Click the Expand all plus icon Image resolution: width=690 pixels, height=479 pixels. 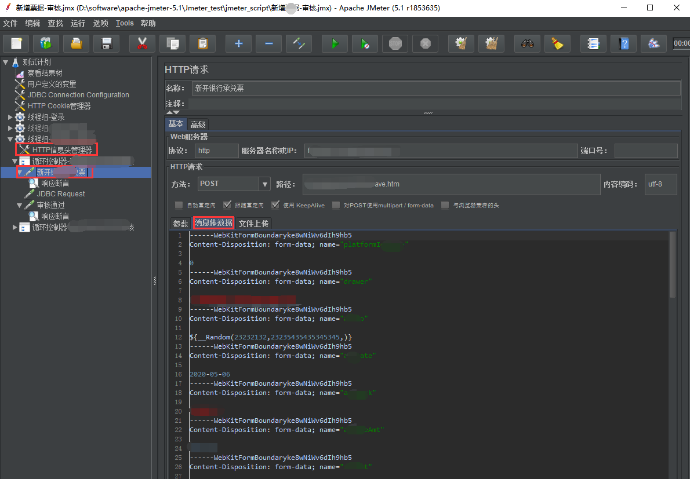tap(238, 43)
